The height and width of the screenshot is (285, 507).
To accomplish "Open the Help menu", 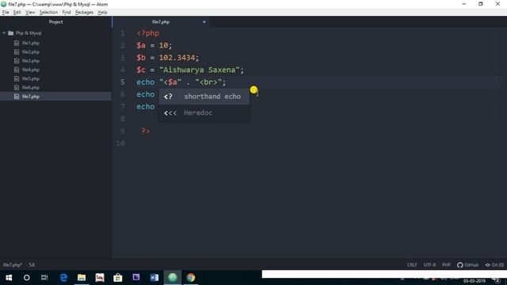I will 102,13.
